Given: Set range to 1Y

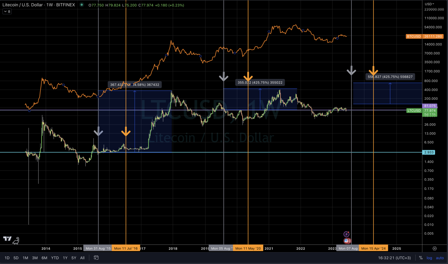Looking at the screenshot, I should click(65, 258).
